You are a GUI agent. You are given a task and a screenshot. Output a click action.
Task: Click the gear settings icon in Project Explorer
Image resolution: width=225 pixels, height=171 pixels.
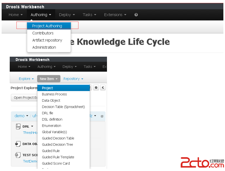96,87
